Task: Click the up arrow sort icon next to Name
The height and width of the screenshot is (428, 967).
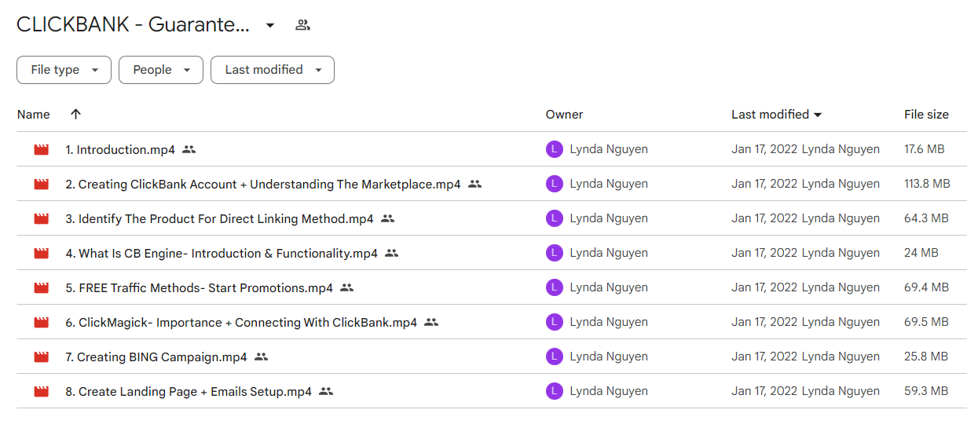Action: [75, 114]
